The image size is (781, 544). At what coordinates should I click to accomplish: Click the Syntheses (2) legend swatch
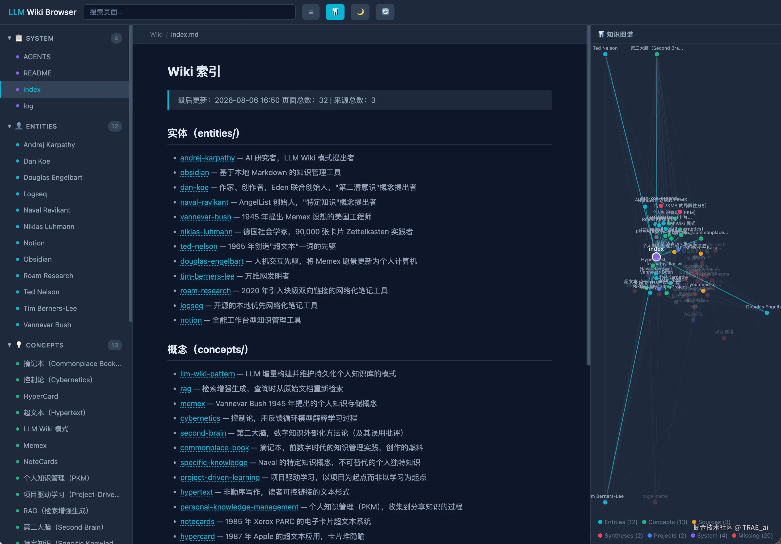pyautogui.click(x=600, y=536)
